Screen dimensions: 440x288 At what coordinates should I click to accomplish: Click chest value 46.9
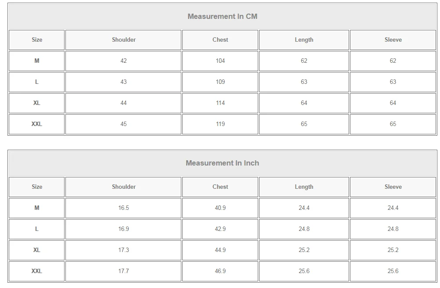point(220,271)
